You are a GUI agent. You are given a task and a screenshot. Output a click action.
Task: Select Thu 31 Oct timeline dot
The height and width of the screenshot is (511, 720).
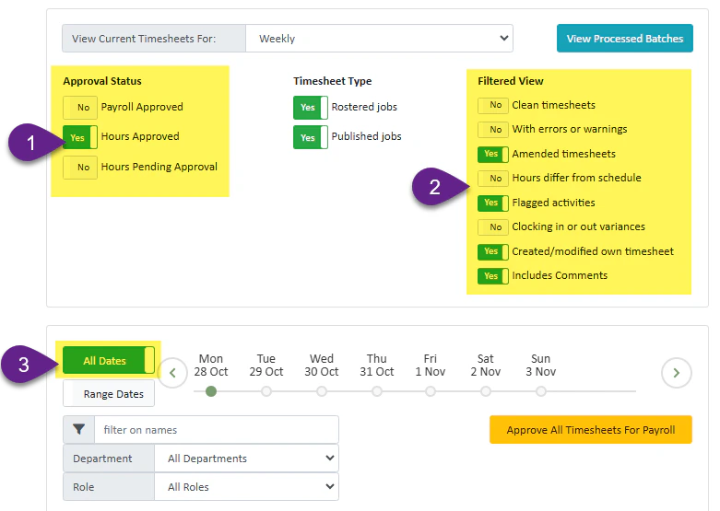(x=377, y=391)
